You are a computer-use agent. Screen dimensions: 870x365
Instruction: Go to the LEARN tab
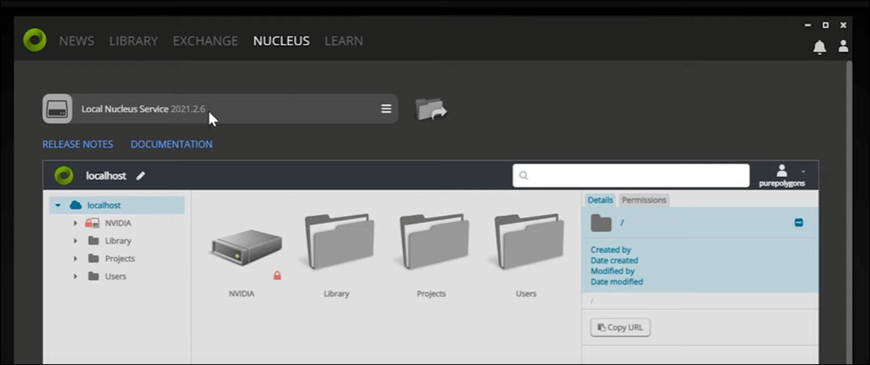(343, 41)
